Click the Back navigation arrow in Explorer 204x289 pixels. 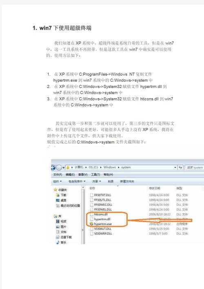coord(53,168)
